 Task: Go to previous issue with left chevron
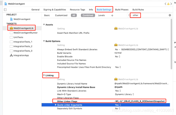tap(166, 4)
